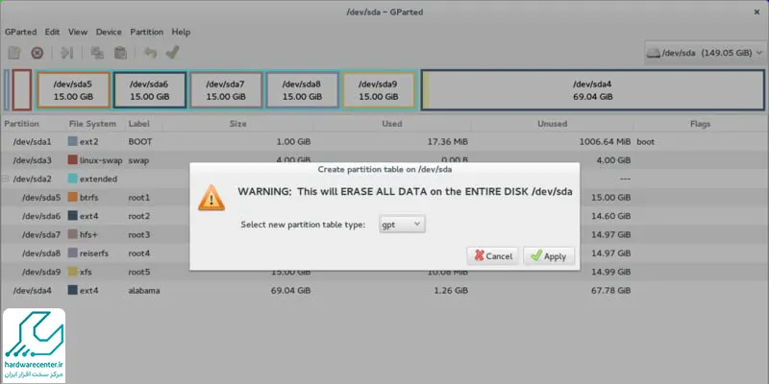
Task: Collapse the /dev/sda2 extended tree expander
Action: point(6,179)
